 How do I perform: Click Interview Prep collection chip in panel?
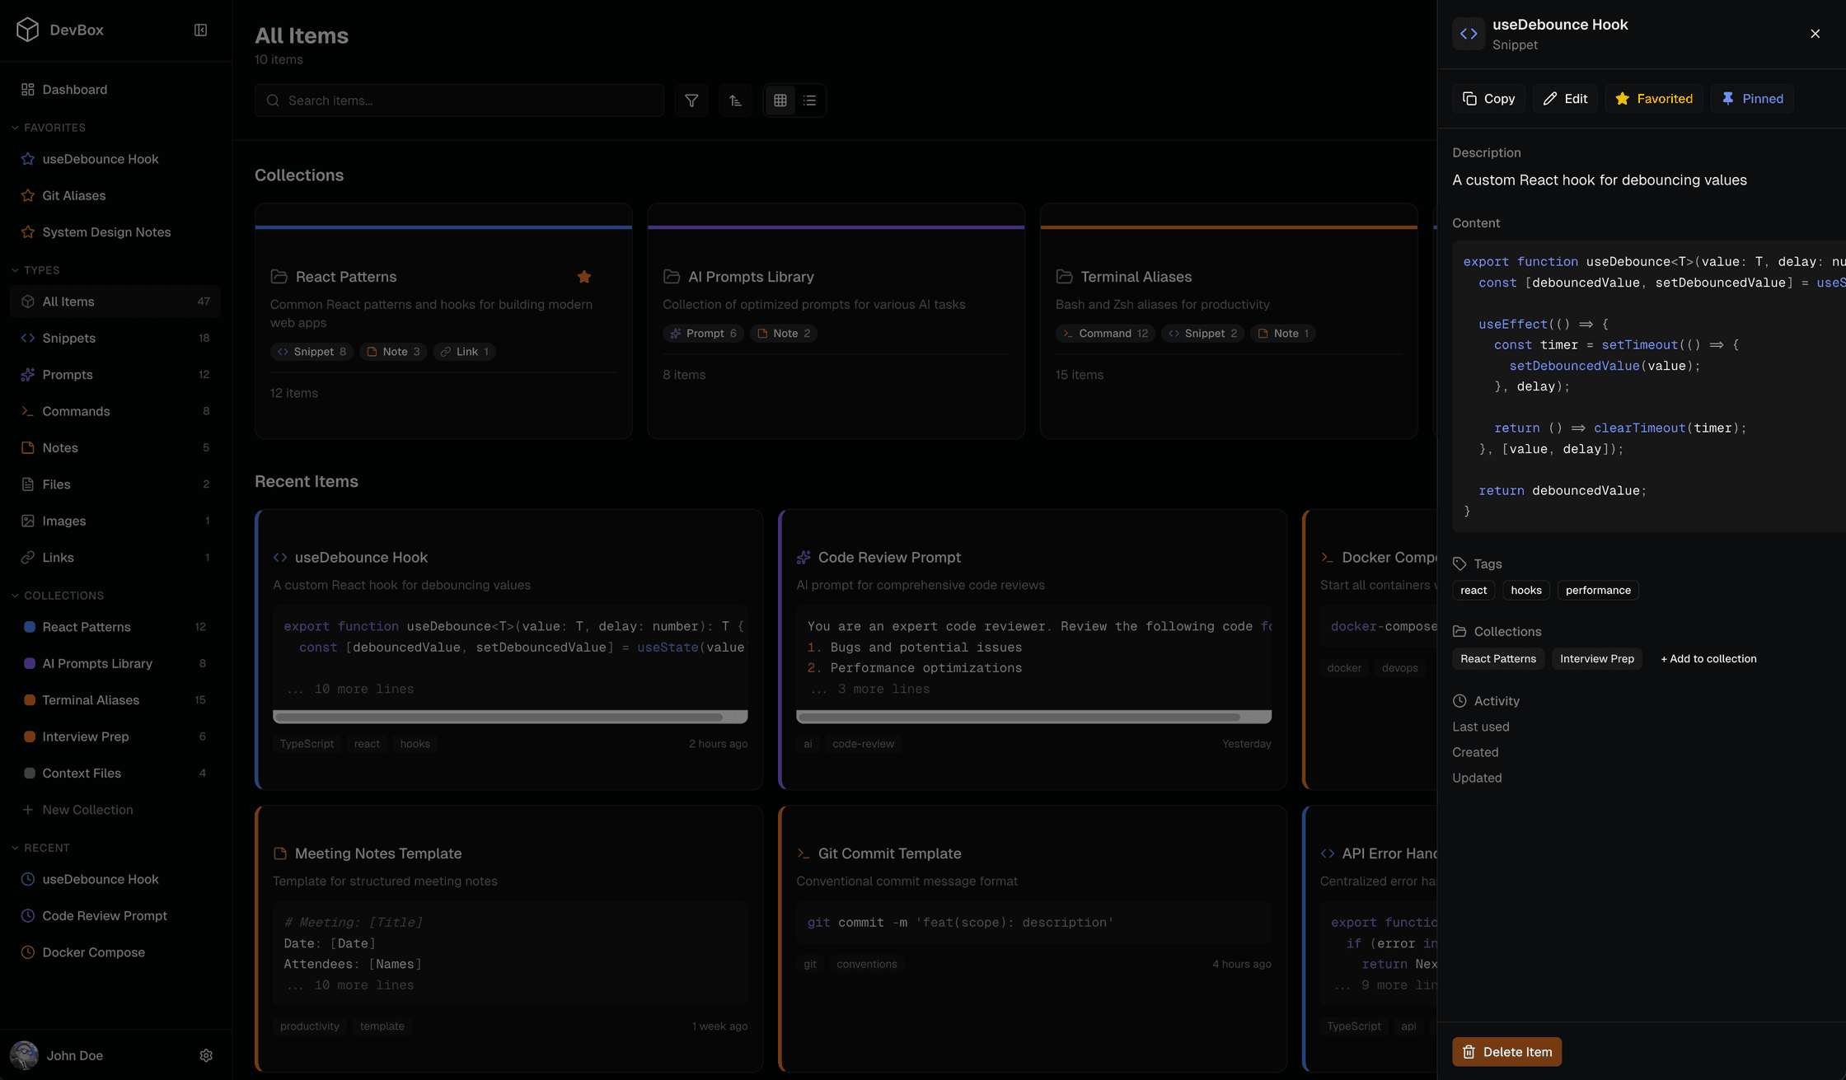point(1596,659)
